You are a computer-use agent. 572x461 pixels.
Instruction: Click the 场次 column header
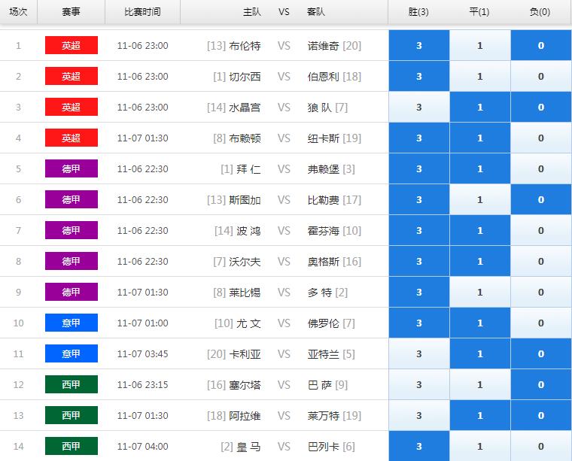pos(18,12)
